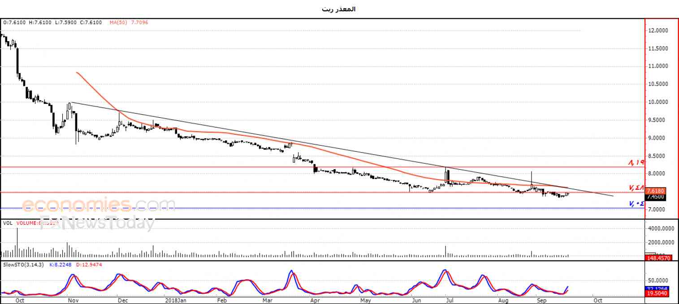Select the Jun date axis label

click(417, 300)
